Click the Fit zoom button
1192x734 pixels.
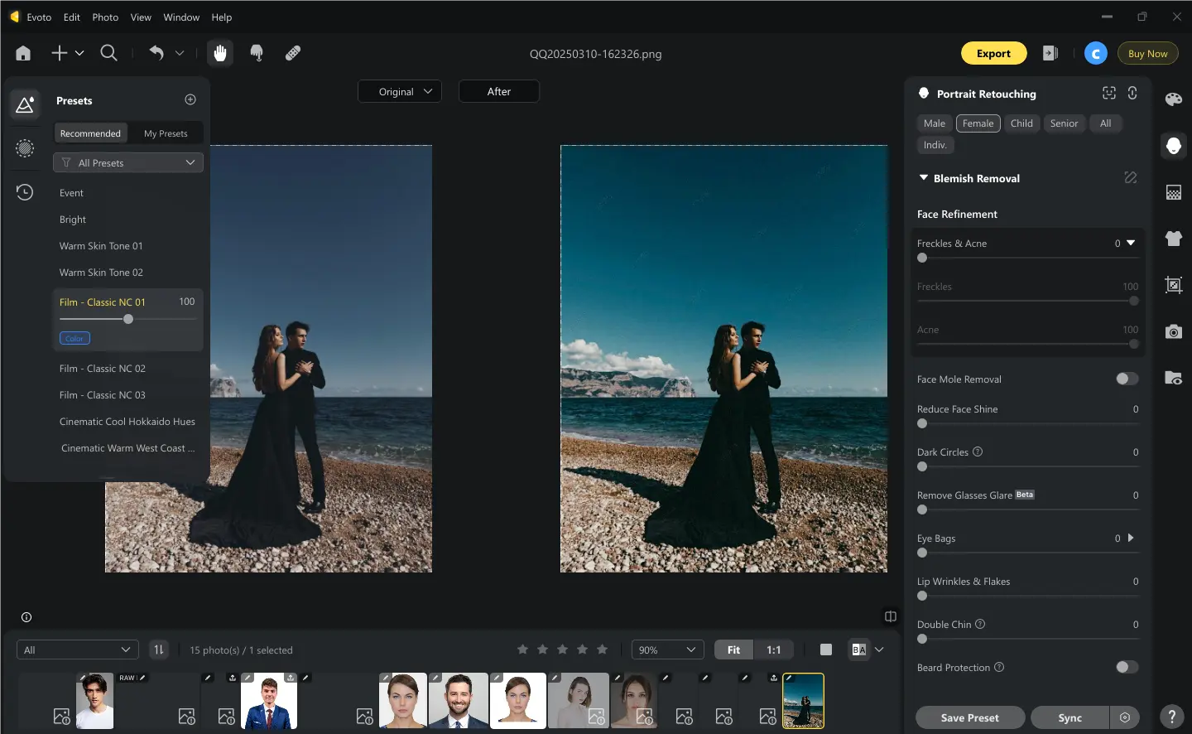[733, 649]
